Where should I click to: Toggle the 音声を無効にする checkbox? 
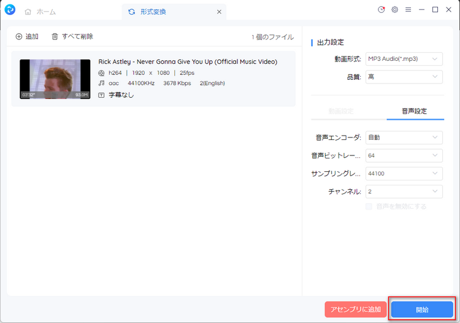point(369,206)
